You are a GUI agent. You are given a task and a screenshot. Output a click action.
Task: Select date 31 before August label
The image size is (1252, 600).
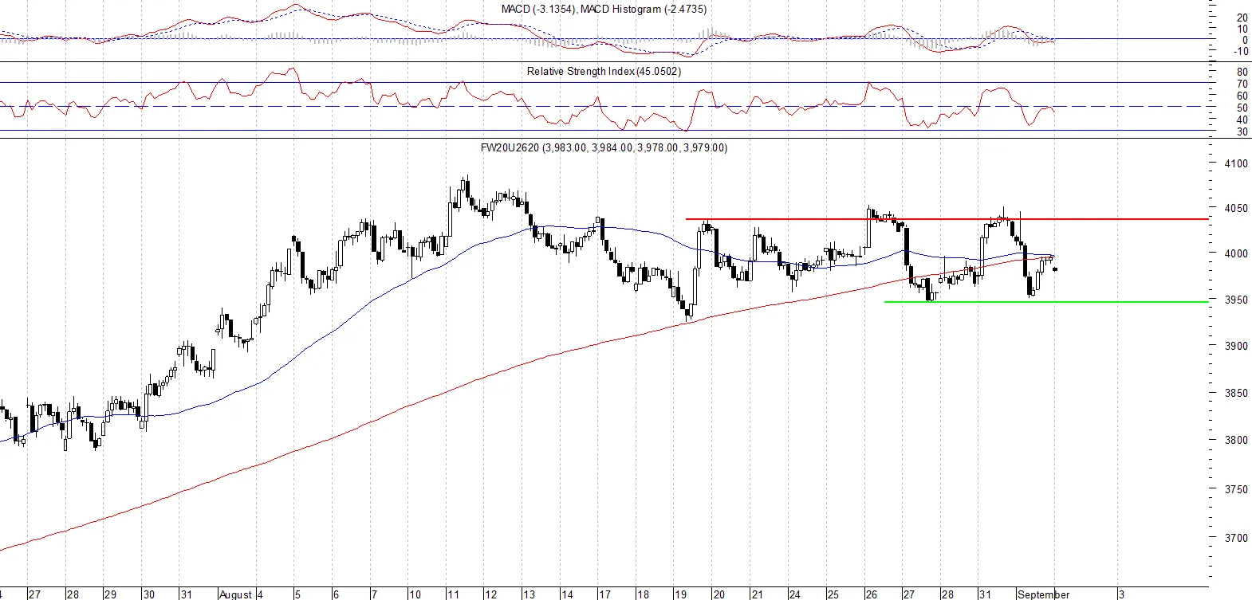pos(186,594)
